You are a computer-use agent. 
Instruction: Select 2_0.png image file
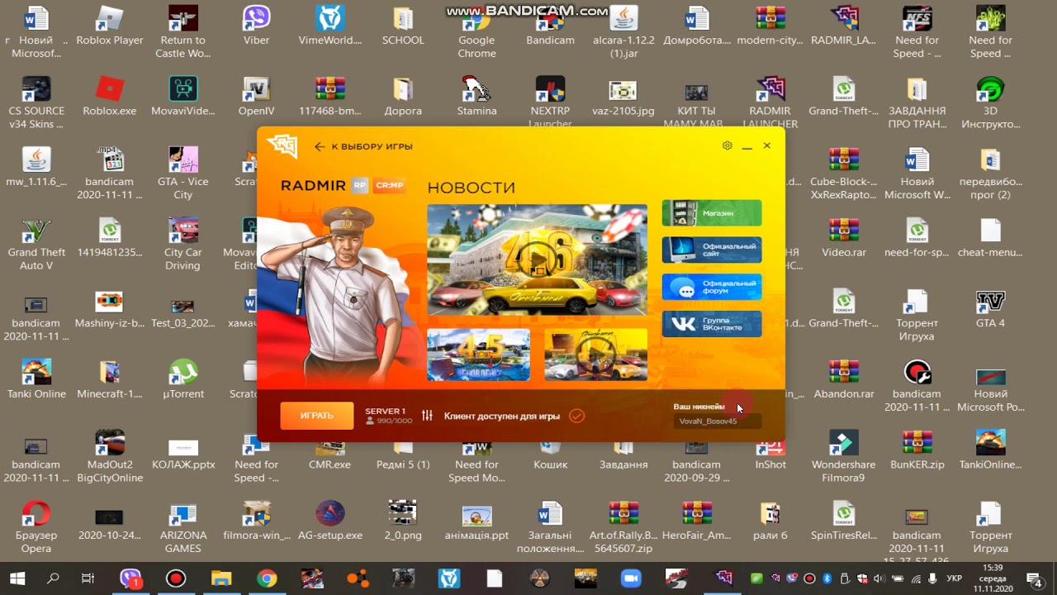tap(403, 521)
